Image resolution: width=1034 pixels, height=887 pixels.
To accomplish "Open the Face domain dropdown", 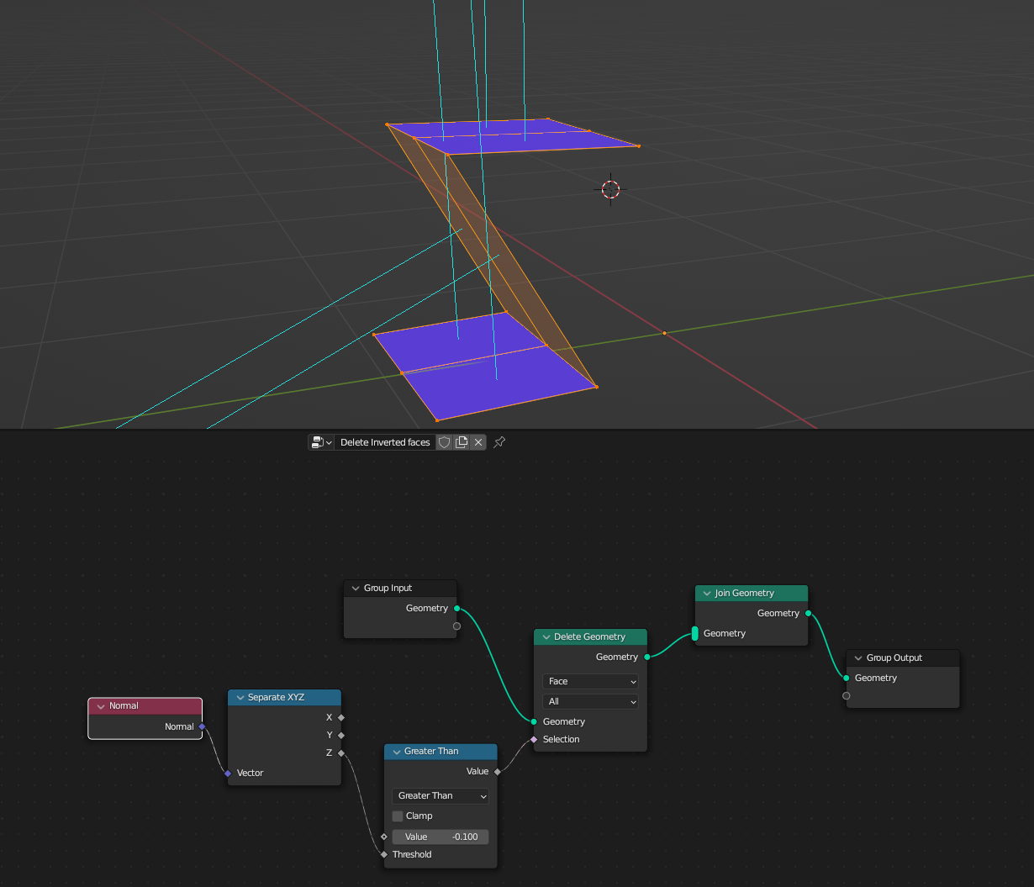I will tap(590, 681).
